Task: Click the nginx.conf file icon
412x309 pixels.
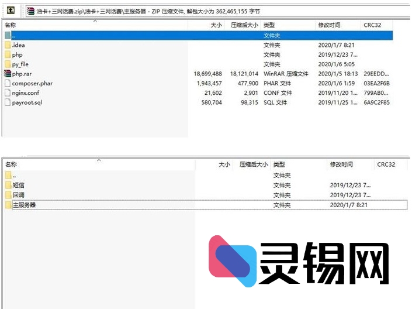Action: [8, 92]
